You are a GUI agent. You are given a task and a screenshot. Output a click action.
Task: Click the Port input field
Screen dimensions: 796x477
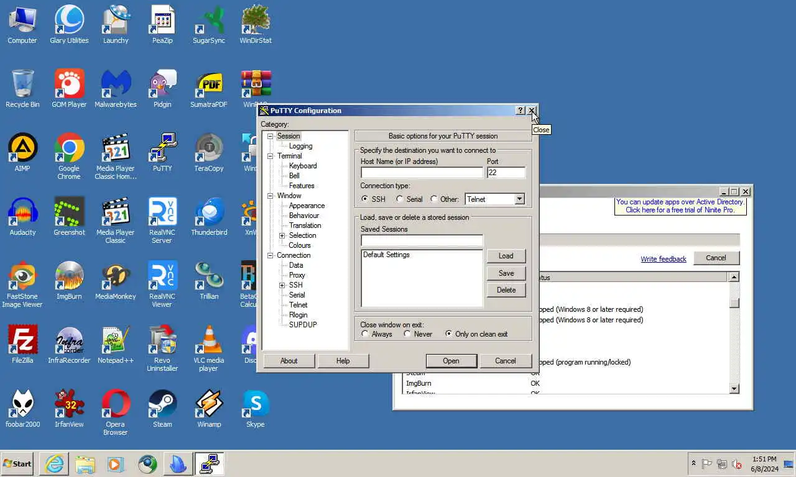(506, 173)
